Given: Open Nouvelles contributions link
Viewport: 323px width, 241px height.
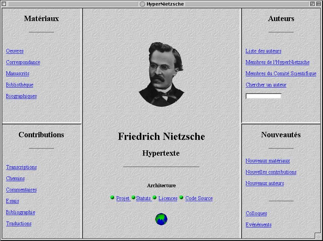Looking at the screenshot, I should tap(271, 172).
